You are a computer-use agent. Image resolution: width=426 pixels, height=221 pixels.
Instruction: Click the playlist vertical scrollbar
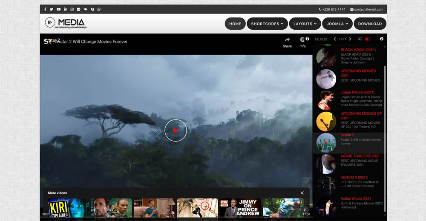385,138
